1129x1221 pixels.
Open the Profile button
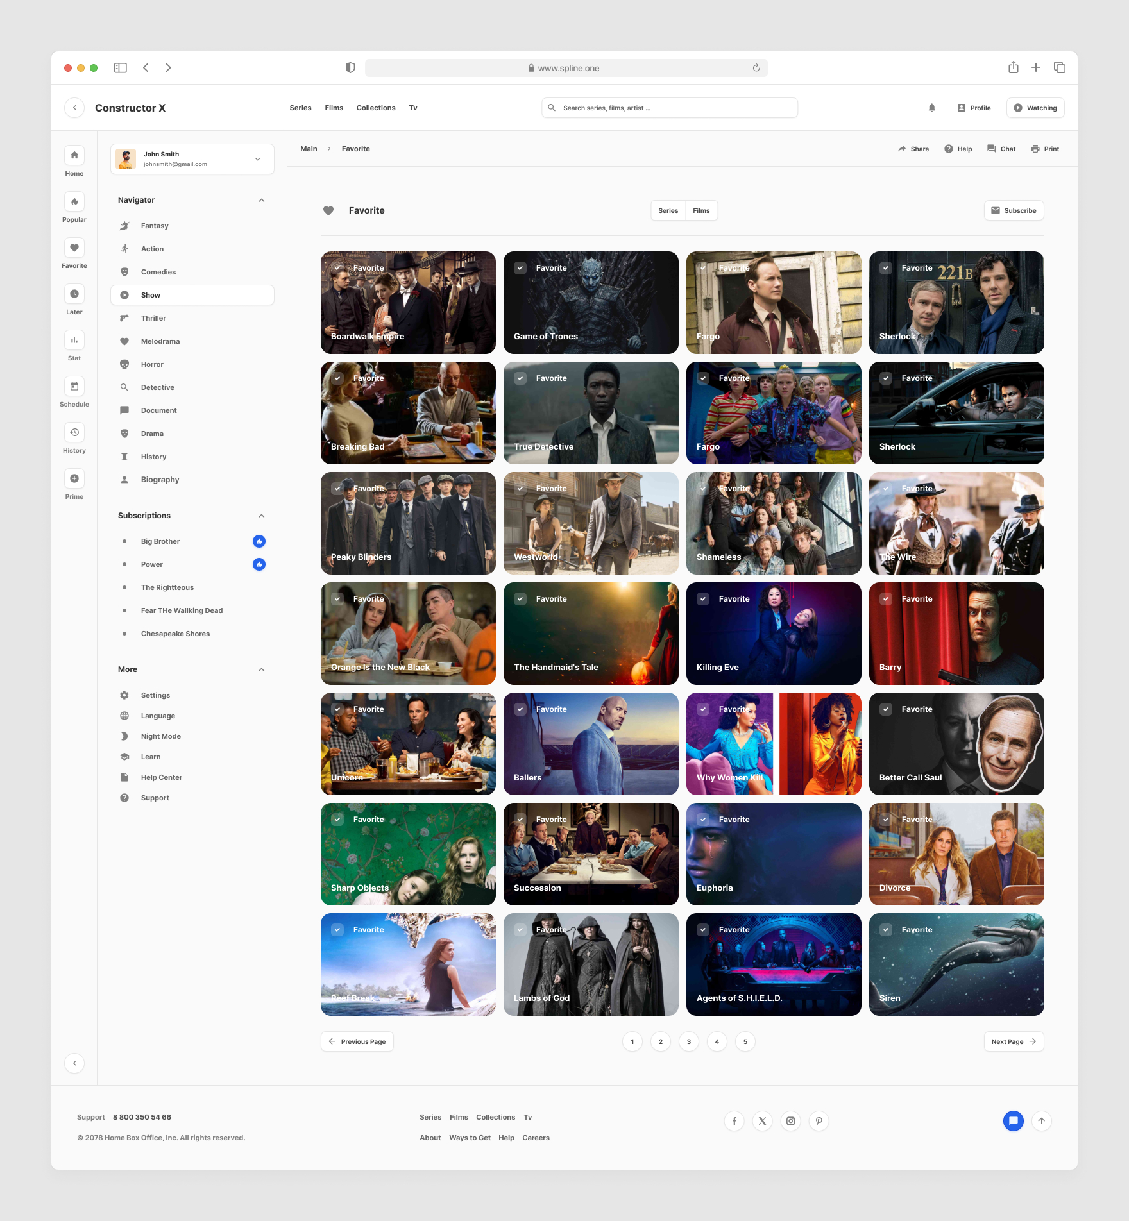(974, 108)
